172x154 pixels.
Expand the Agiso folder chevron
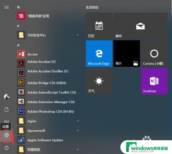tap(78, 121)
